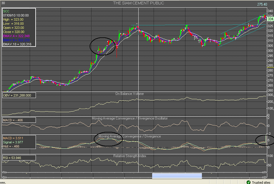Viewport: 274px width, 184px height.
Task: Click the Relative Strength Index panel title
Action: [x=130, y=156]
